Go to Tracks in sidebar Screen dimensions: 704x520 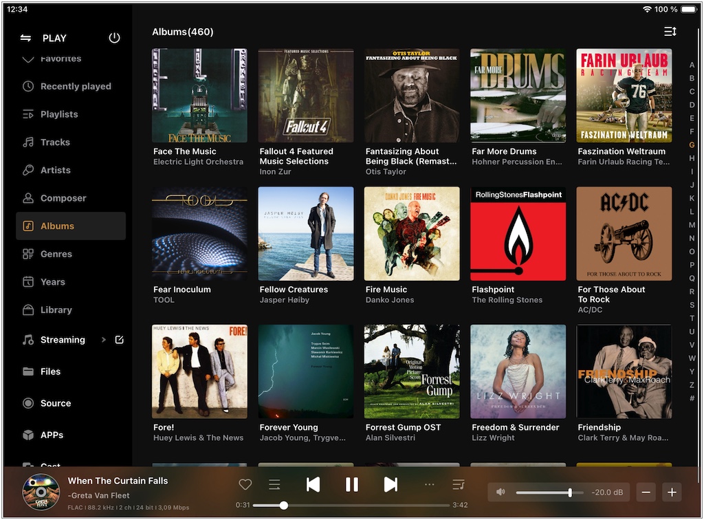click(71, 142)
